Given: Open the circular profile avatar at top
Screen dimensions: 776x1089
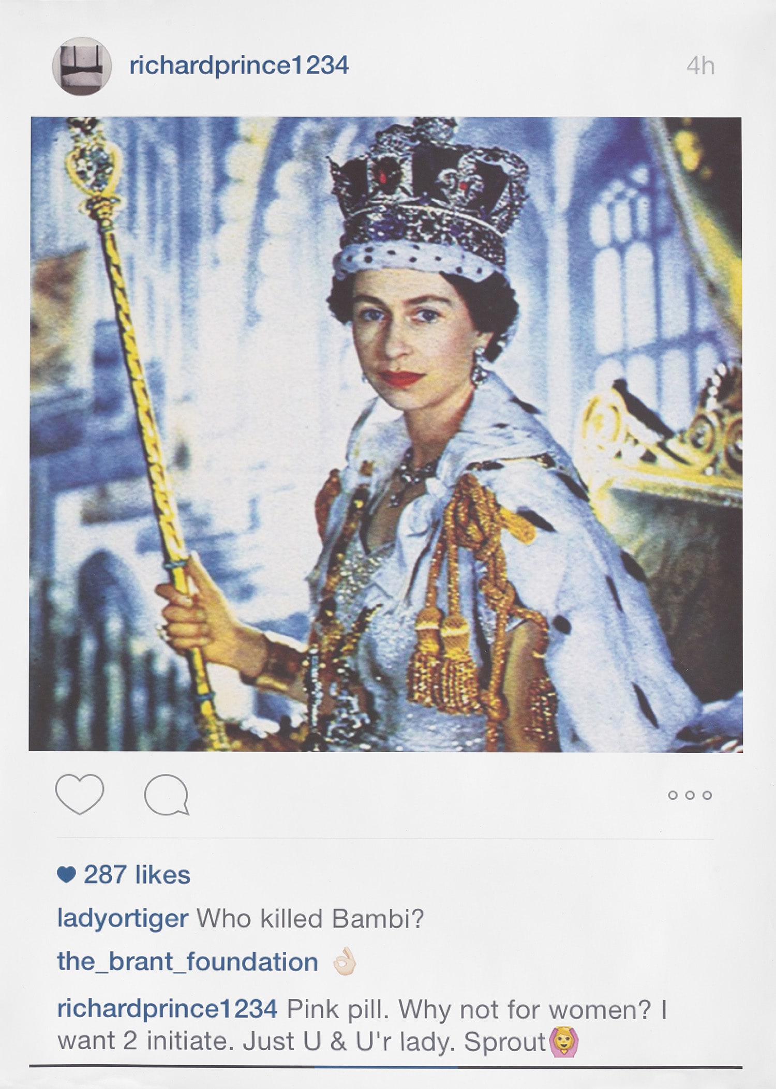Looking at the screenshot, I should click(82, 66).
